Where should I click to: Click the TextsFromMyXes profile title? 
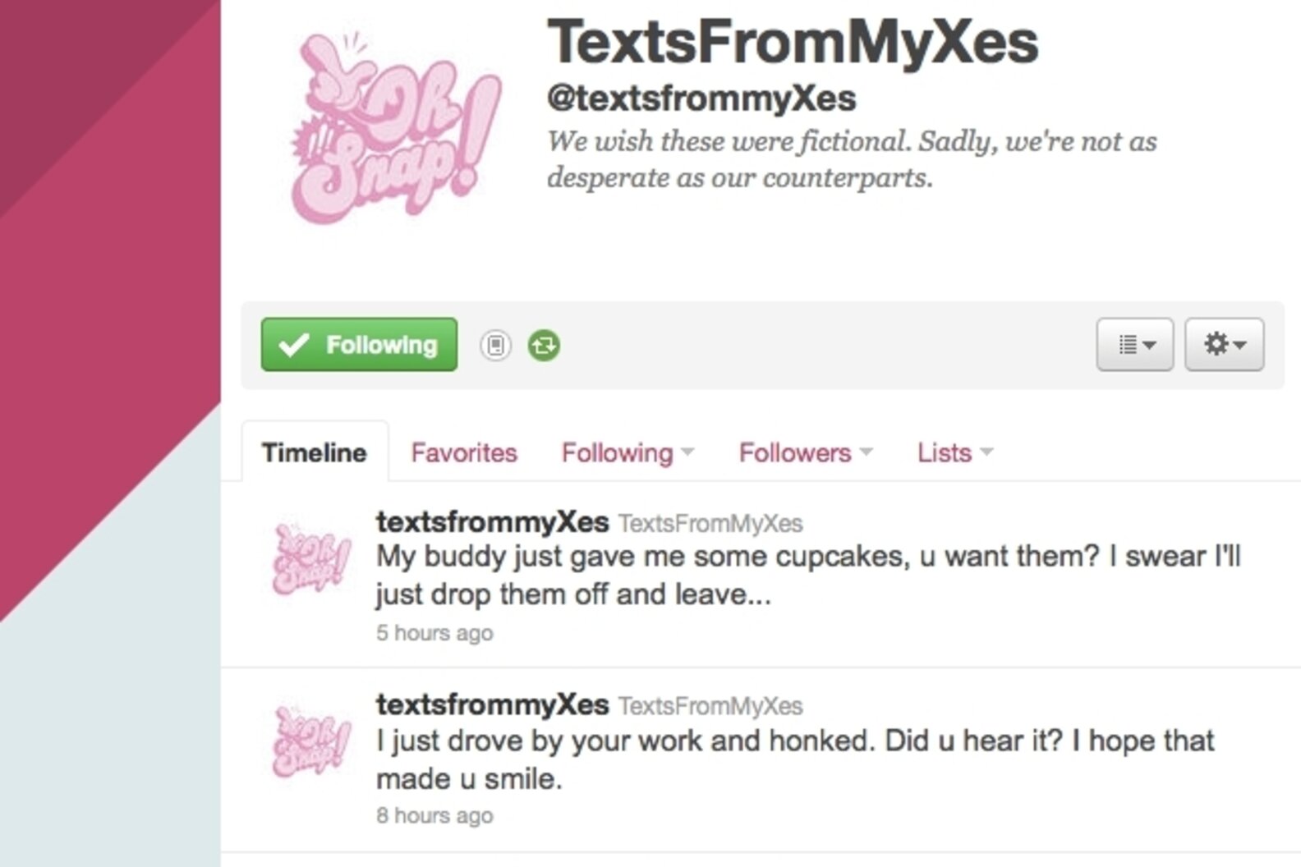(x=793, y=43)
